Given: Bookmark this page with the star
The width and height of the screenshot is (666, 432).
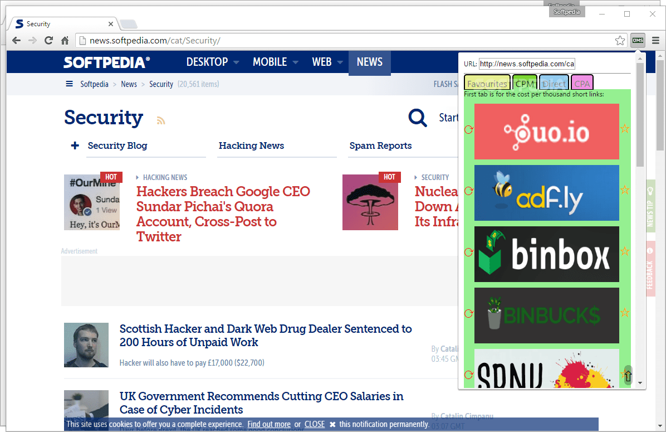Looking at the screenshot, I should pos(620,40).
